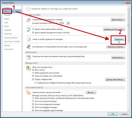The width and height of the screenshot is (132, 118).
Task: Uncheck Don't move categorized messages
Action: pos(33,104)
